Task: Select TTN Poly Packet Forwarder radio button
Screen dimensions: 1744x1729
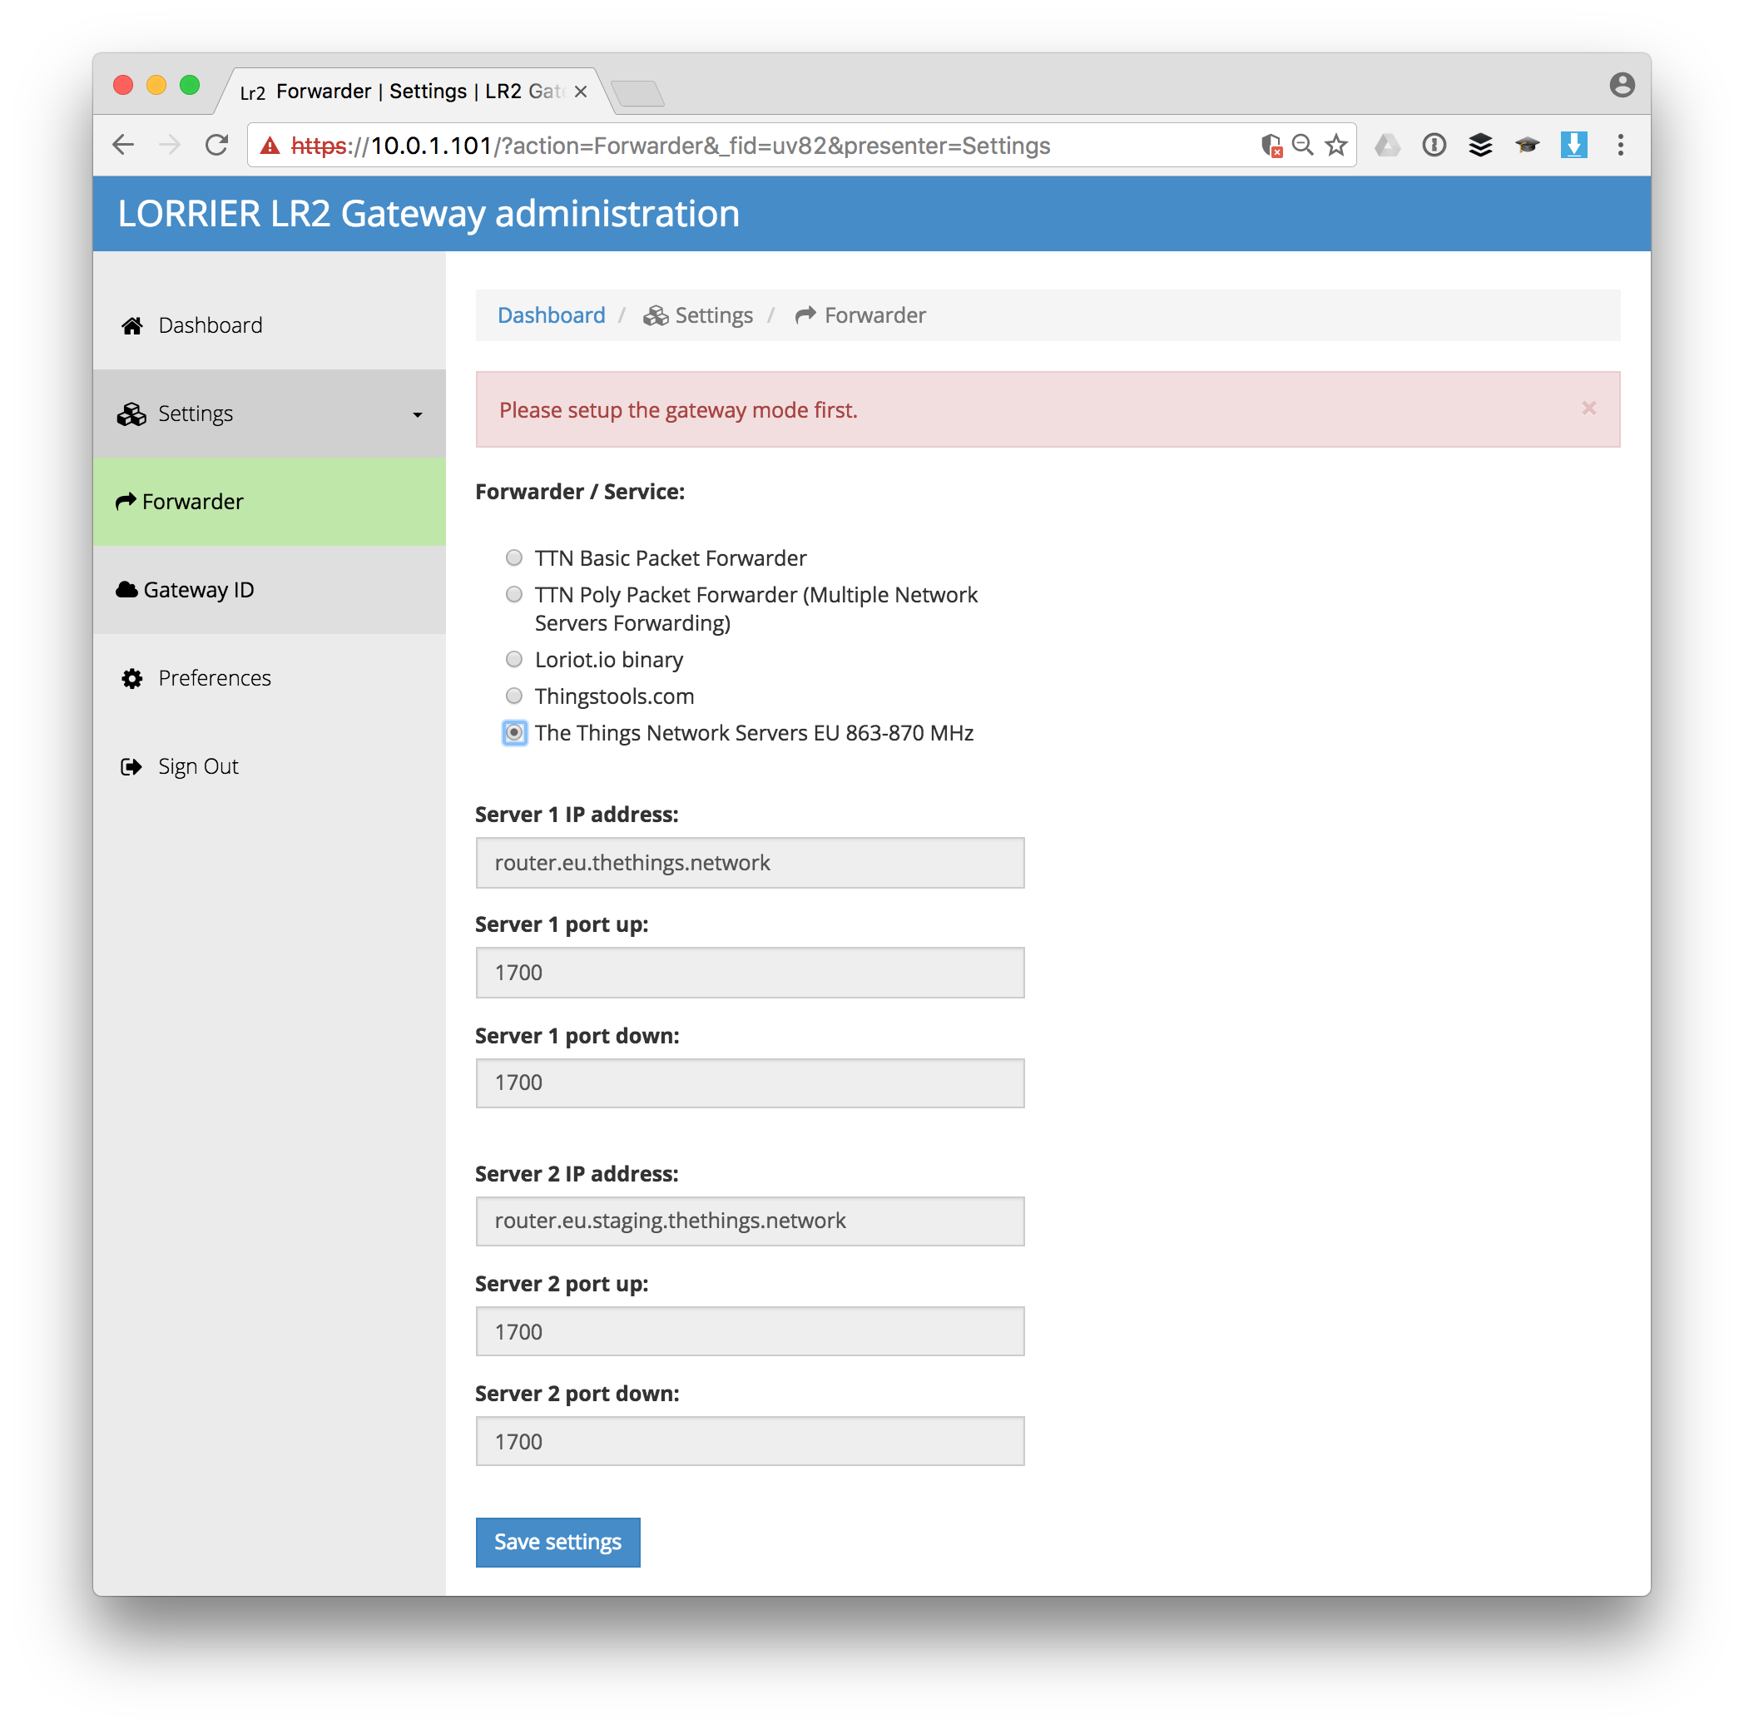Action: pyautogui.click(x=512, y=592)
